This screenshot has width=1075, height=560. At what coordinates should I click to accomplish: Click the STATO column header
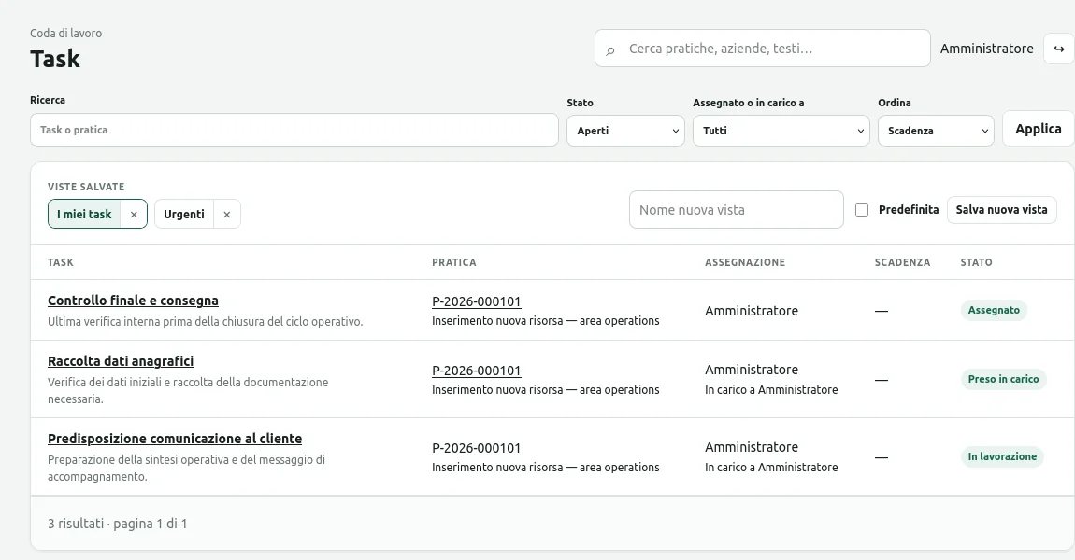point(976,262)
